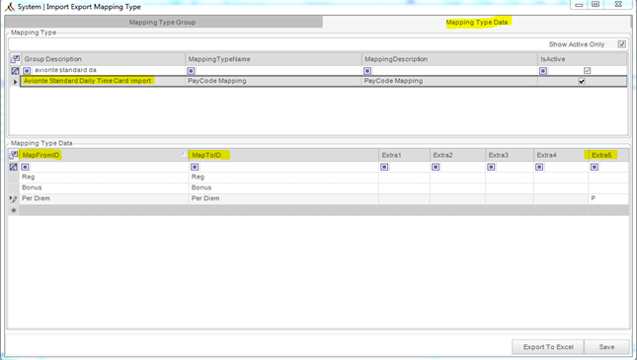Sort by the MapToID column header
Image resolution: width=637 pixels, height=360 pixels.
pos(283,155)
